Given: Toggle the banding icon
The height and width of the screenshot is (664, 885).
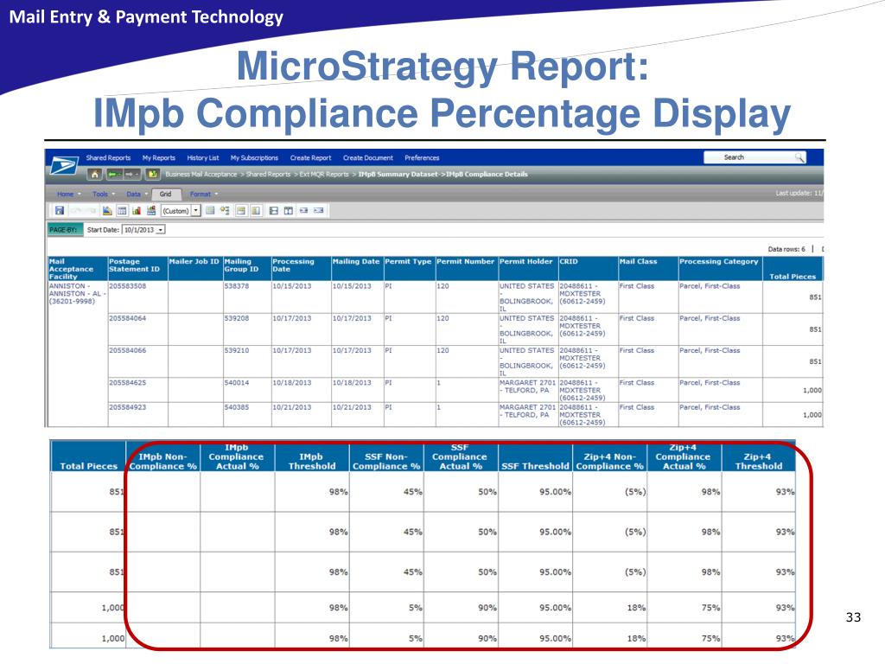Looking at the screenshot, I should [x=210, y=211].
